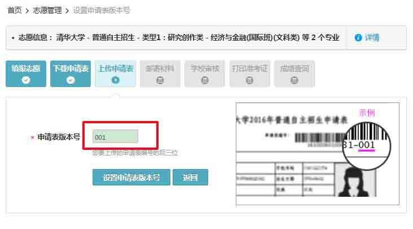Viewport: 413px width, 229px height.
Task: Click the checkmark icon under 填报志愿
Action: [26, 80]
